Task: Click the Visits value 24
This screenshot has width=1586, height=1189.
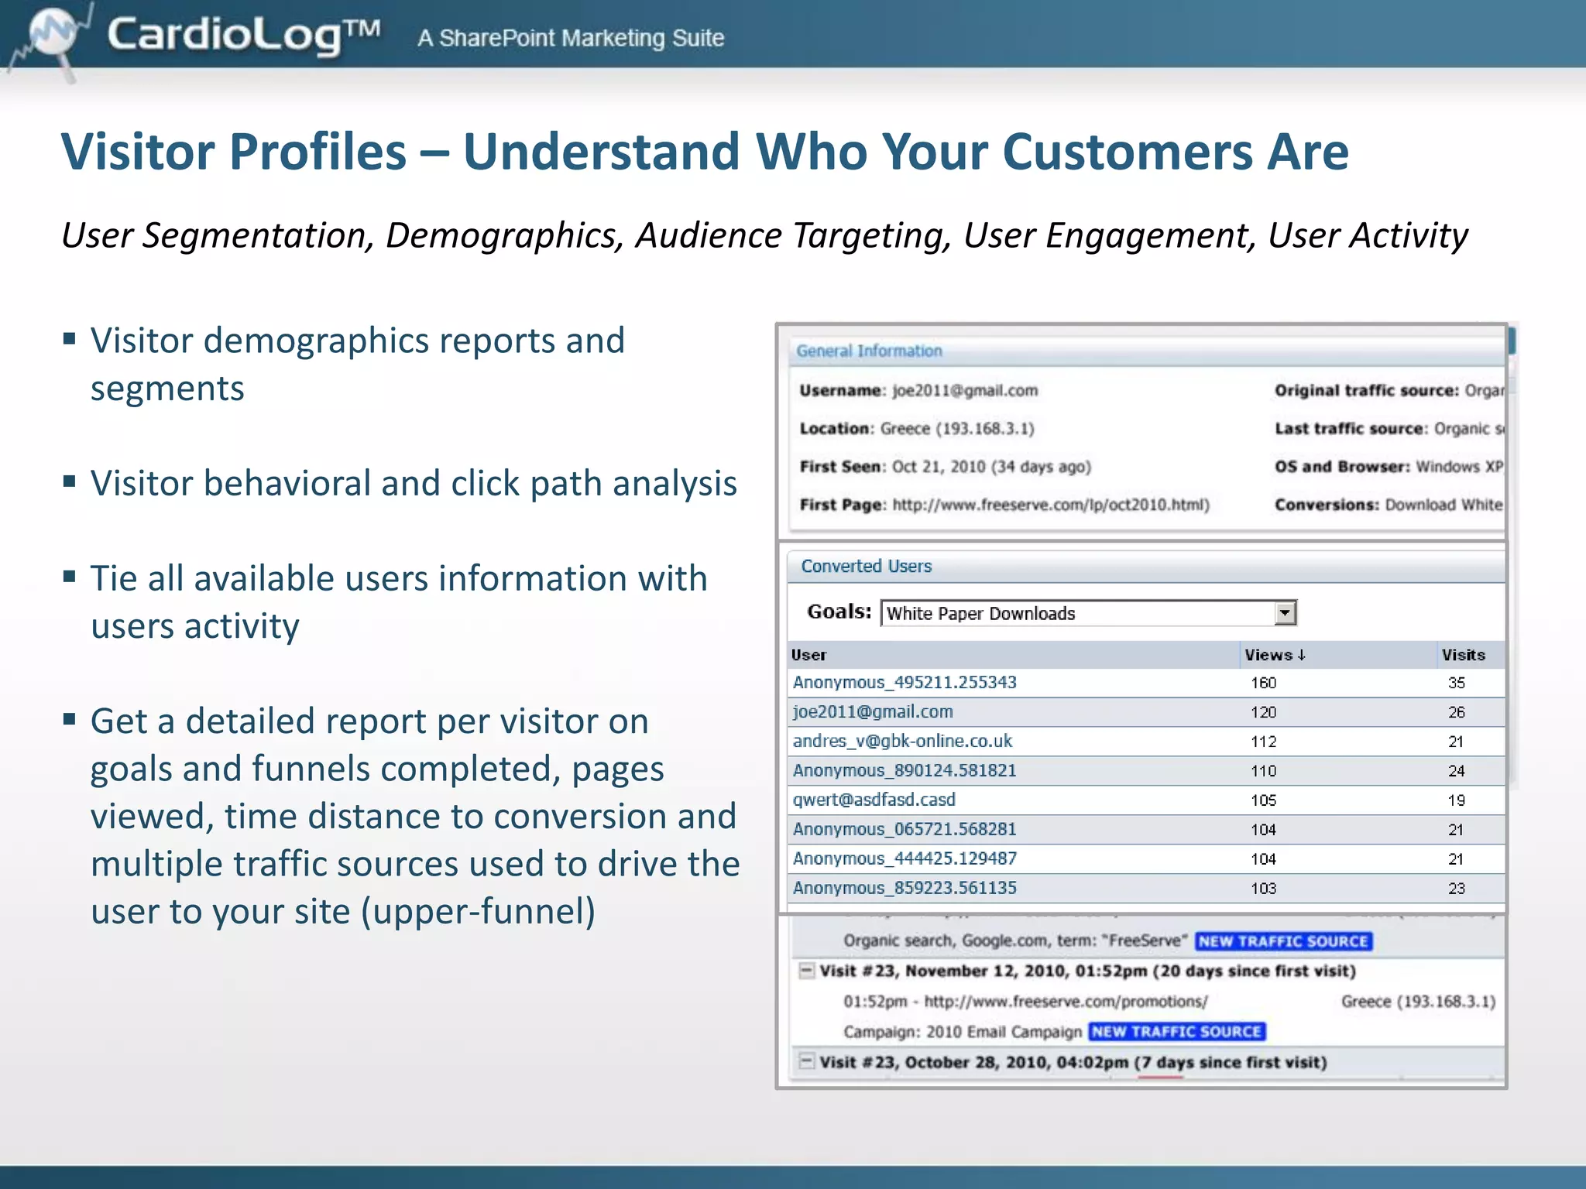Action: point(1457,771)
